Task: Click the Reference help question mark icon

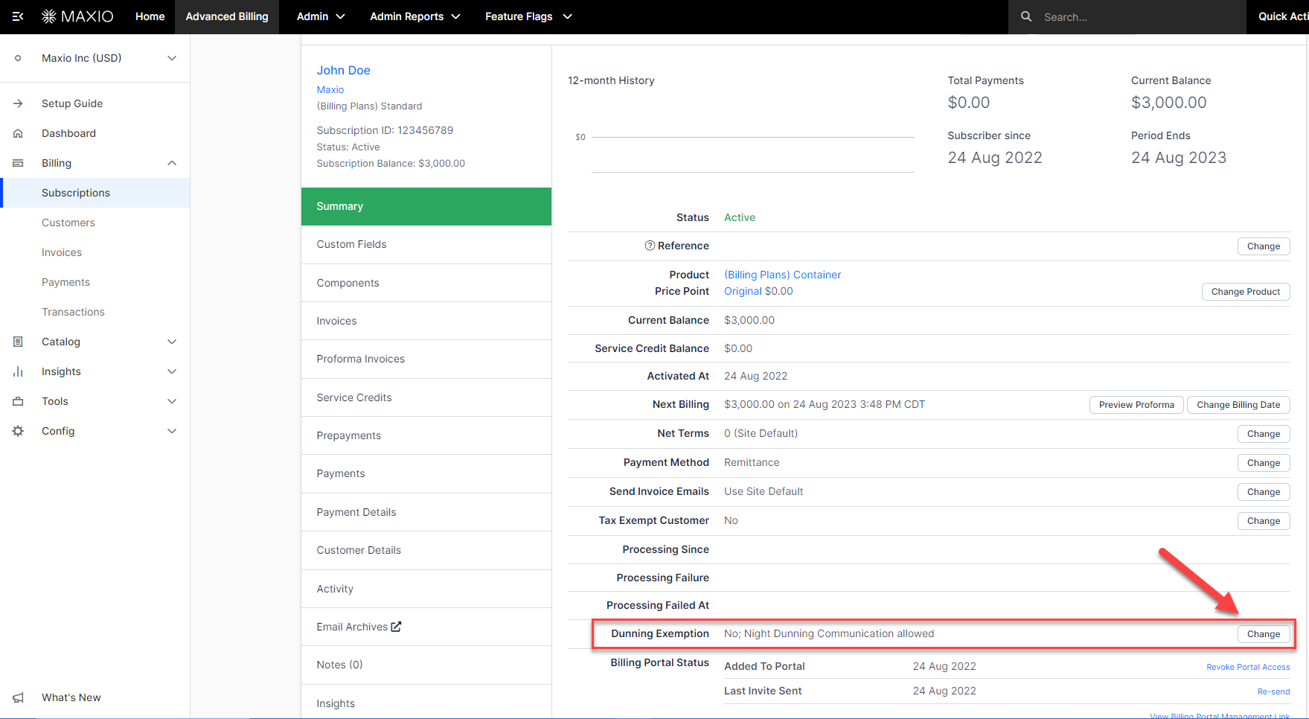Action: [x=650, y=246]
